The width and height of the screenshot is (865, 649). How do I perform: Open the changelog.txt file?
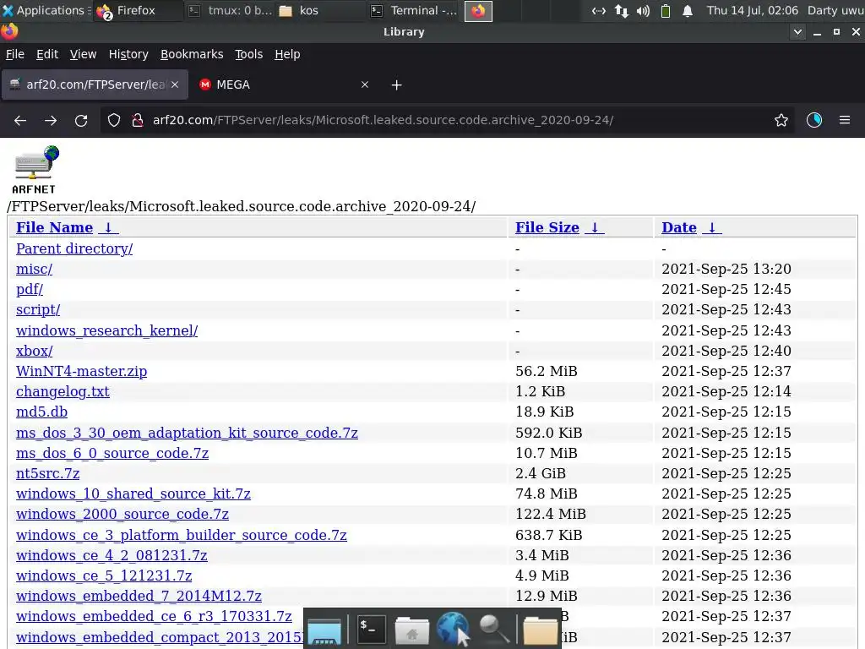(63, 392)
